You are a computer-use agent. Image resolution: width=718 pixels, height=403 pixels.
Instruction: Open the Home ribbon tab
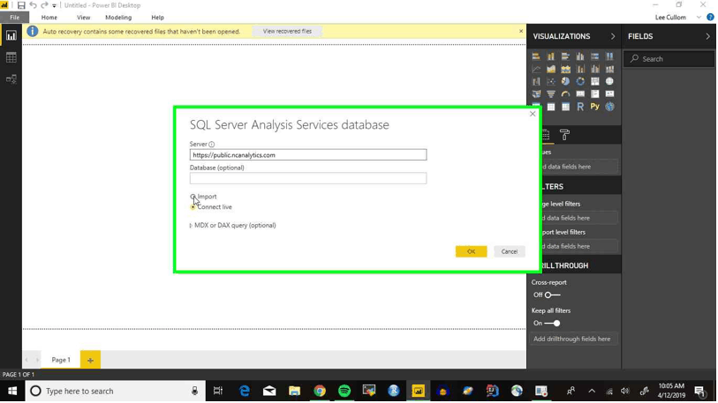[49, 18]
